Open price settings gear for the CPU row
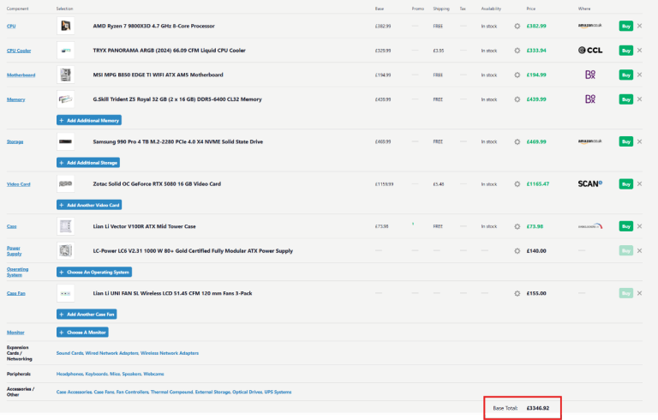The height and width of the screenshot is (420, 658). coord(517,26)
